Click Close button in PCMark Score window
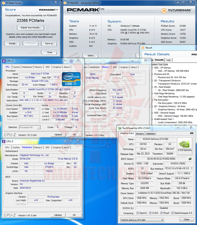Screen dimensions: 197x225 (x=50, y=52)
